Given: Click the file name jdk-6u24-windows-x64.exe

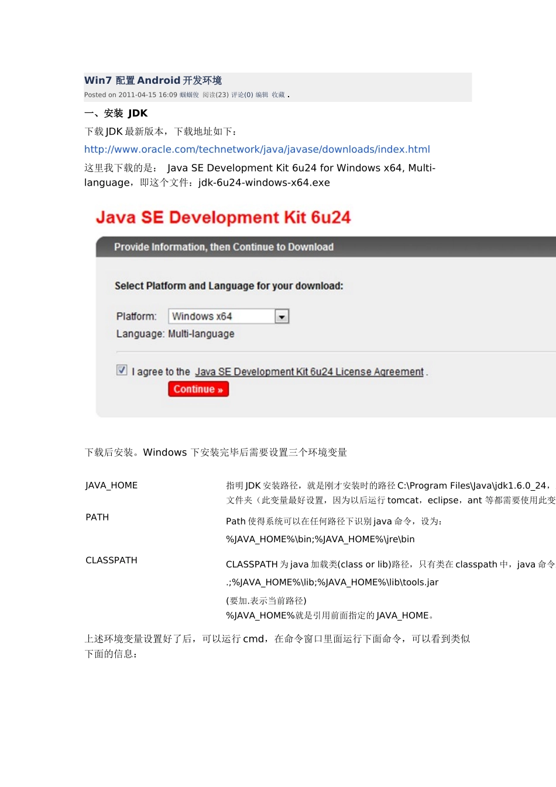Looking at the screenshot, I should tap(264, 183).
